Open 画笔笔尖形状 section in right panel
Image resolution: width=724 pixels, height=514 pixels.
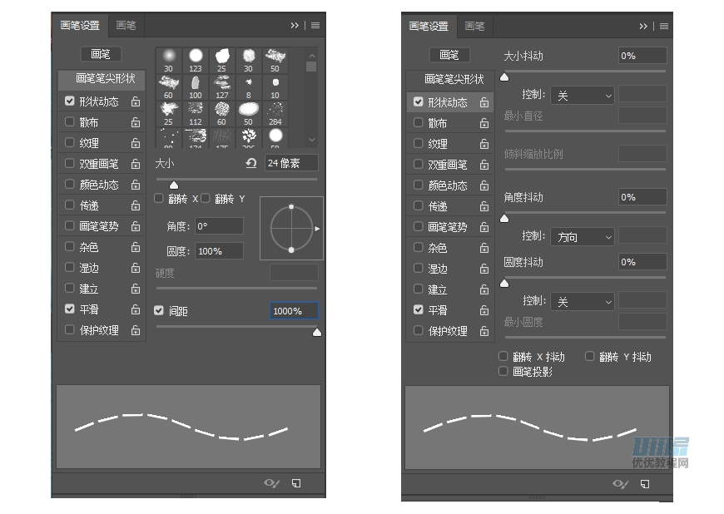coord(450,79)
